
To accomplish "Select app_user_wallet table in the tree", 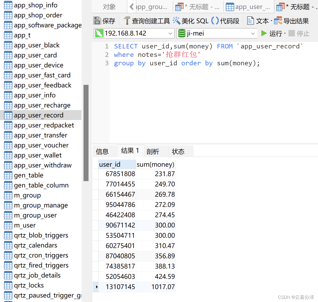I will [38, 155].
